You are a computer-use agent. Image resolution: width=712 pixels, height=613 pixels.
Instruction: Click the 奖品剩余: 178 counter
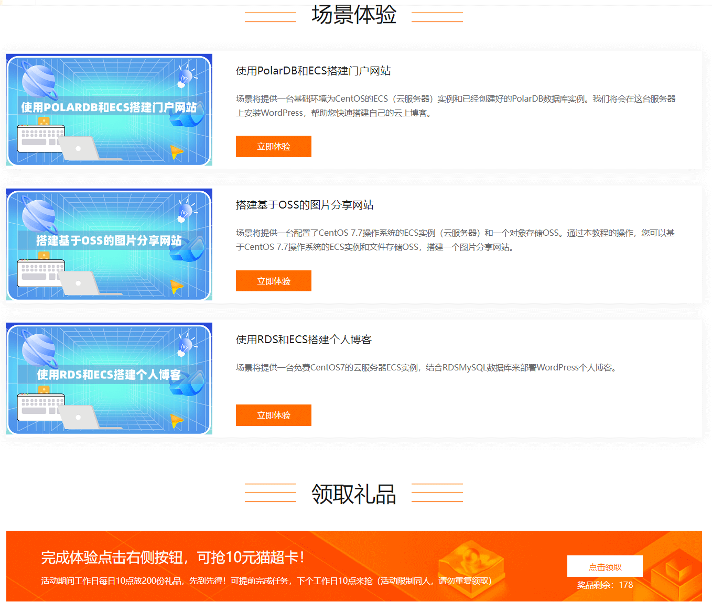click(605, 585)
